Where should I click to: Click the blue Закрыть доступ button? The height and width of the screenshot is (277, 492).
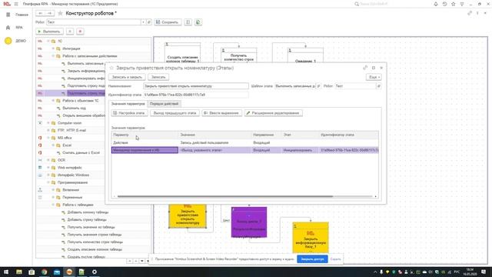click(312, 259)
